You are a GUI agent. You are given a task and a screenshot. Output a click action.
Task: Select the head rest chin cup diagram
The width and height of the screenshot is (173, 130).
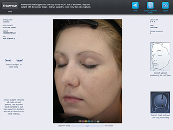point(160,102)
